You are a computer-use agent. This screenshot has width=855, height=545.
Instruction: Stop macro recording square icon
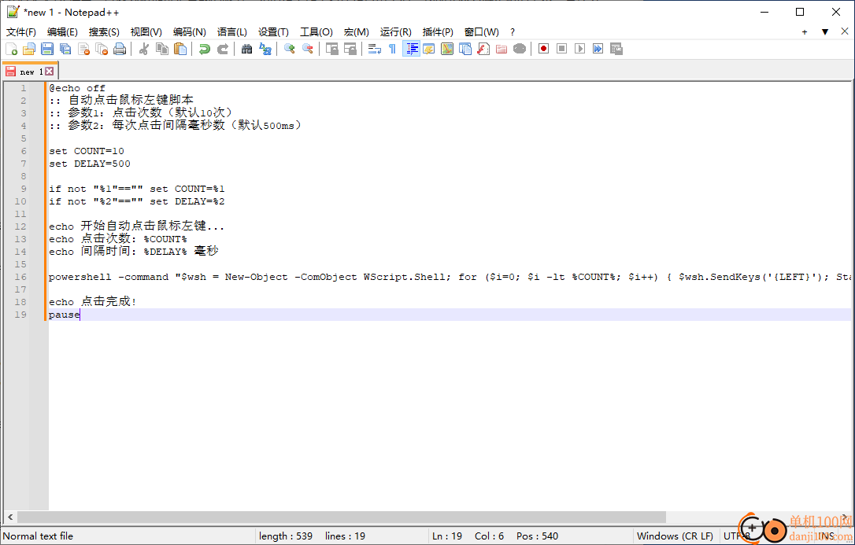[561, 49]
